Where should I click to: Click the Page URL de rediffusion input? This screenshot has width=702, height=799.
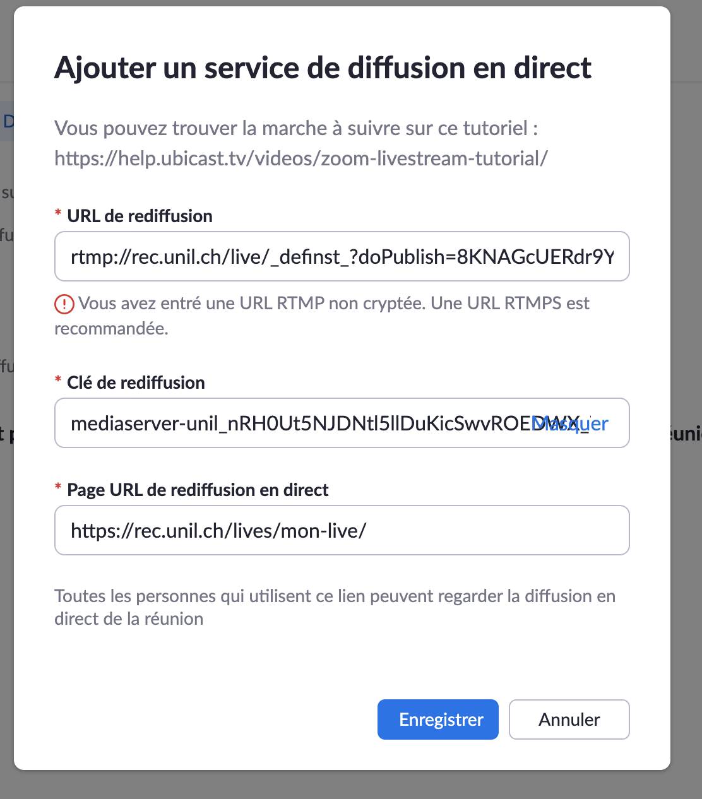(x=342, y=531)
